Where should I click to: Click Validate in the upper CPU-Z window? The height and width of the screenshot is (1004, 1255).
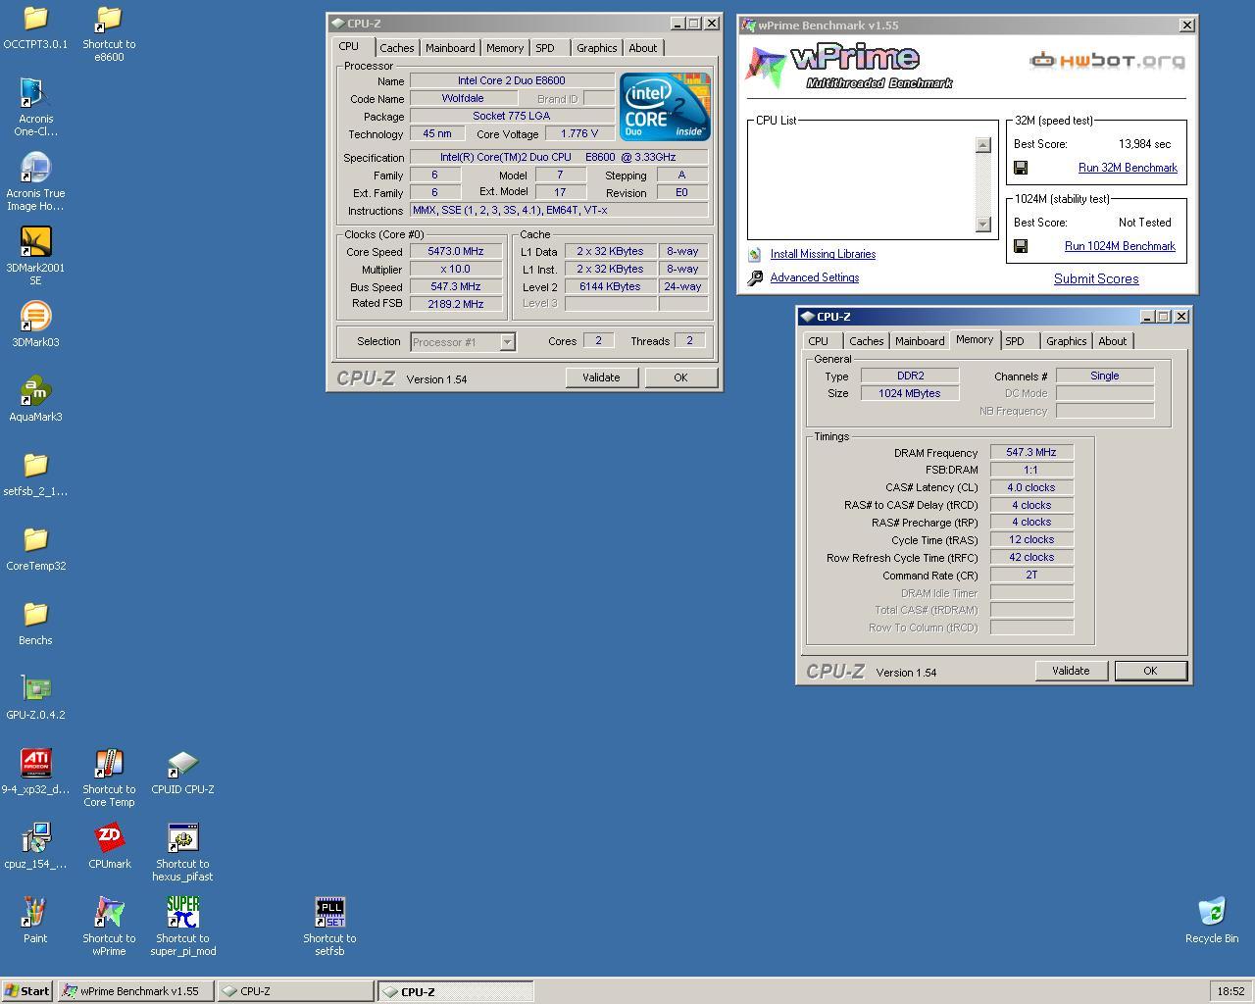click(601, 377)
